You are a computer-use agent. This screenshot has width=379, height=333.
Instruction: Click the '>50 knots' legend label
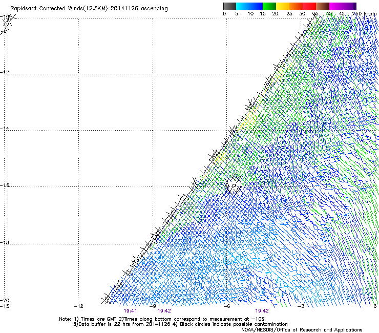365,14
